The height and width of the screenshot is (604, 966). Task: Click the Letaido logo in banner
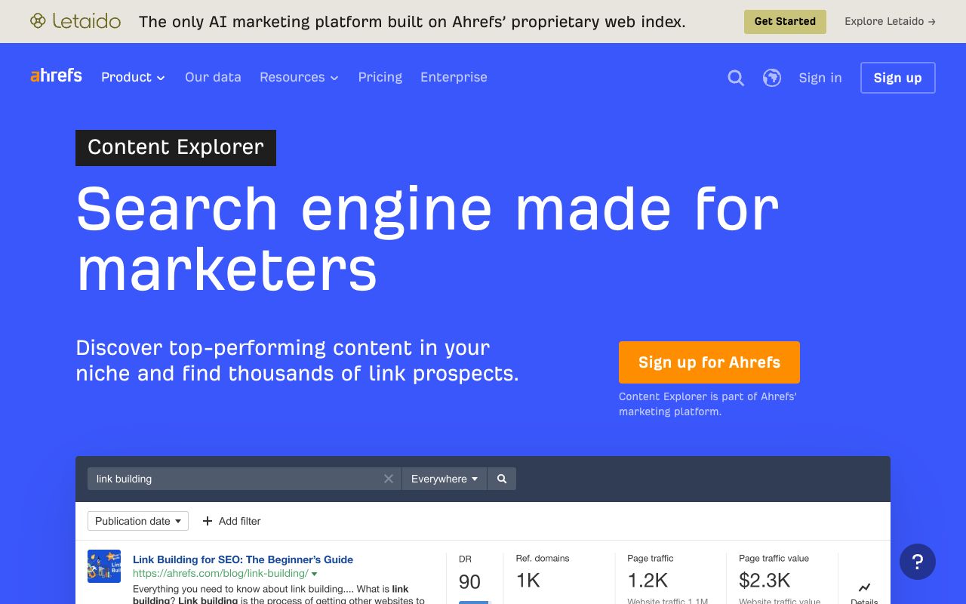pos(75,21)
